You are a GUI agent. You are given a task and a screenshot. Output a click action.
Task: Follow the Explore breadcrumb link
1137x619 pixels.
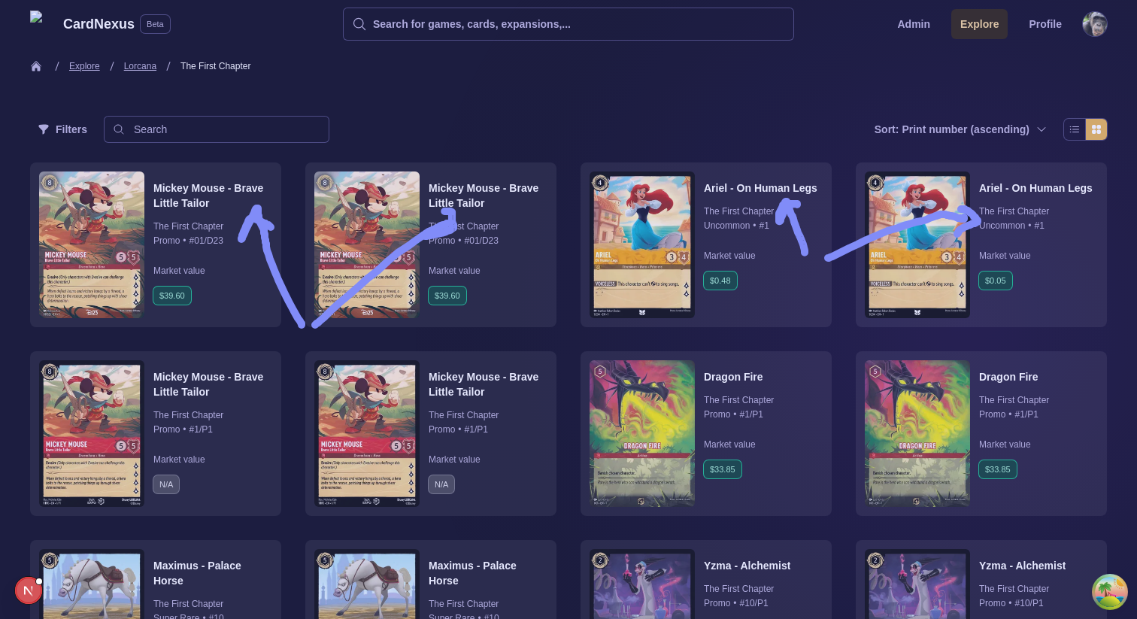click(84, 66)
